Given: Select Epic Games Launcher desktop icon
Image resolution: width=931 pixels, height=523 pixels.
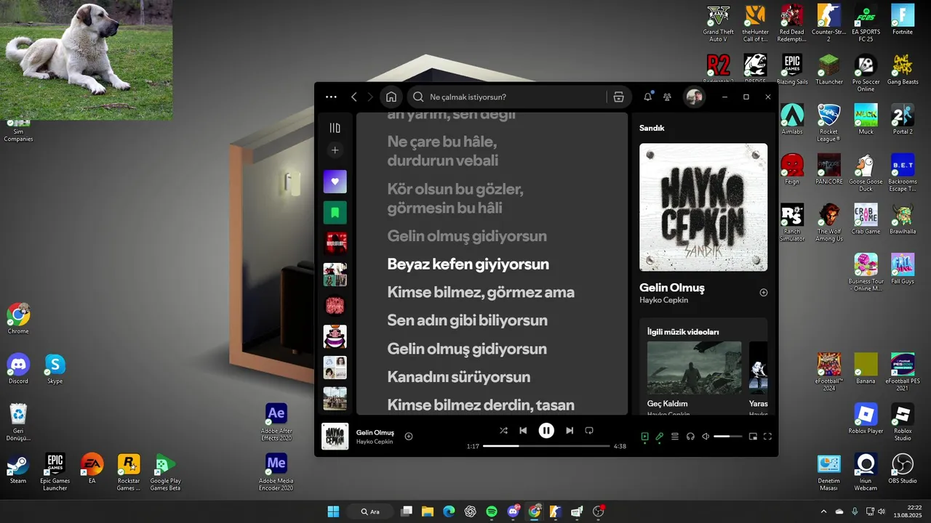Looking at the screenshot, I should [55, 473].
